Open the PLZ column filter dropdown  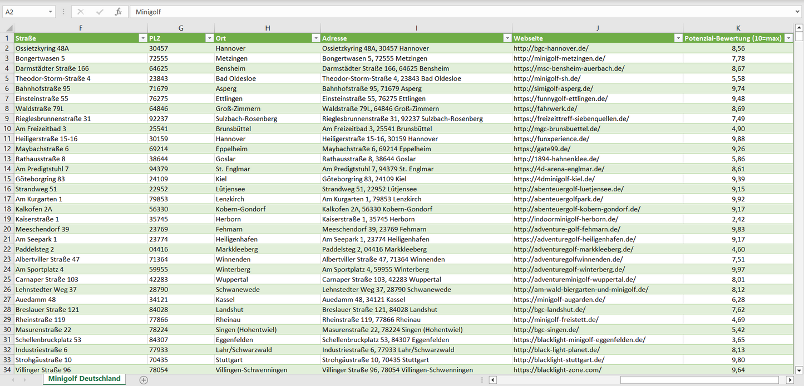(x=209, y=38)
